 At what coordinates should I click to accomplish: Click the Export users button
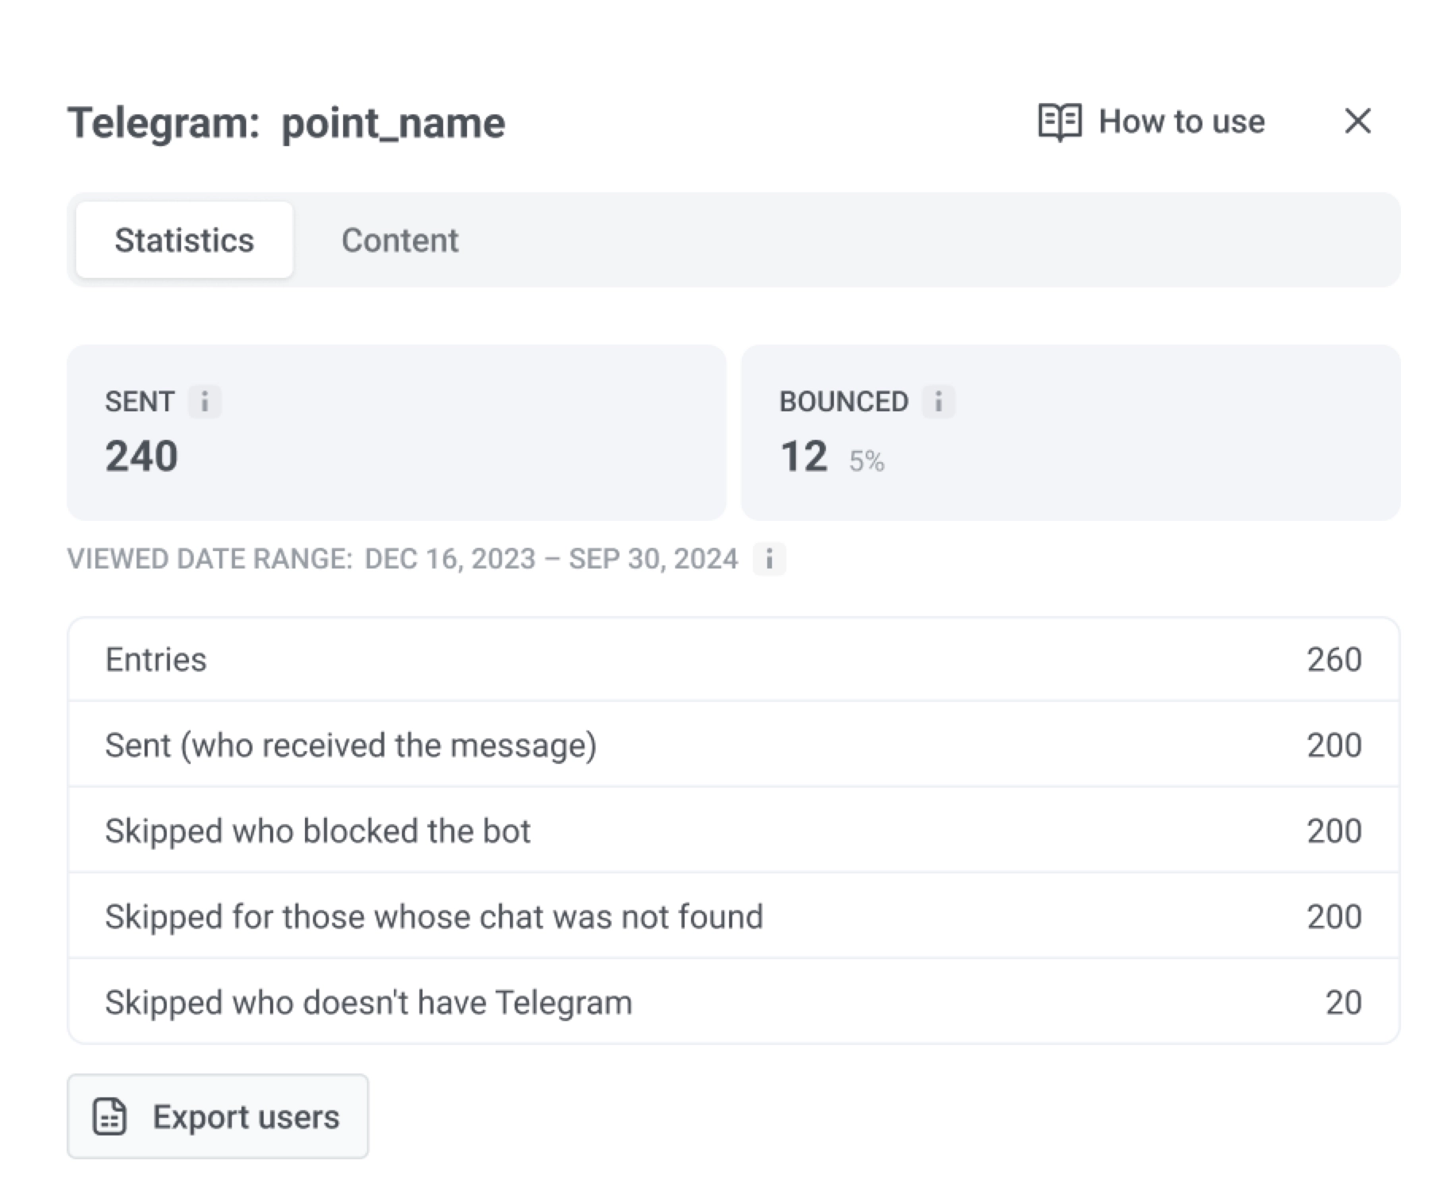point(218,1116)
